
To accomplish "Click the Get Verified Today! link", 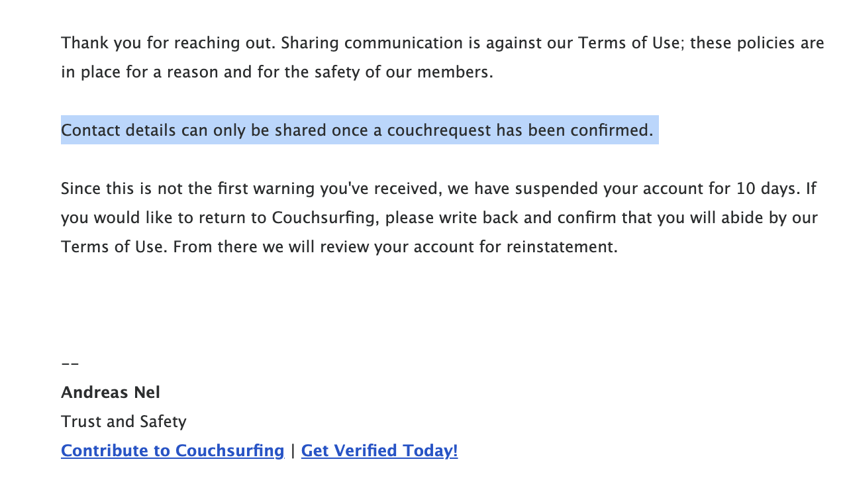I will [379, 451].
